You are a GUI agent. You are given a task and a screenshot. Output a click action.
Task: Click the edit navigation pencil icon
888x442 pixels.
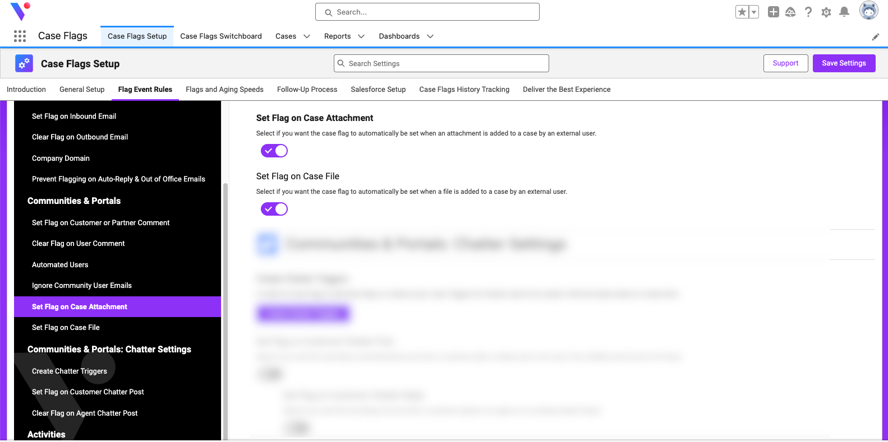[876, 37]
